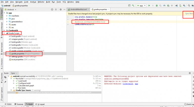Open the Refactor menu
This screenshot has width=194, height=107.
41,2
